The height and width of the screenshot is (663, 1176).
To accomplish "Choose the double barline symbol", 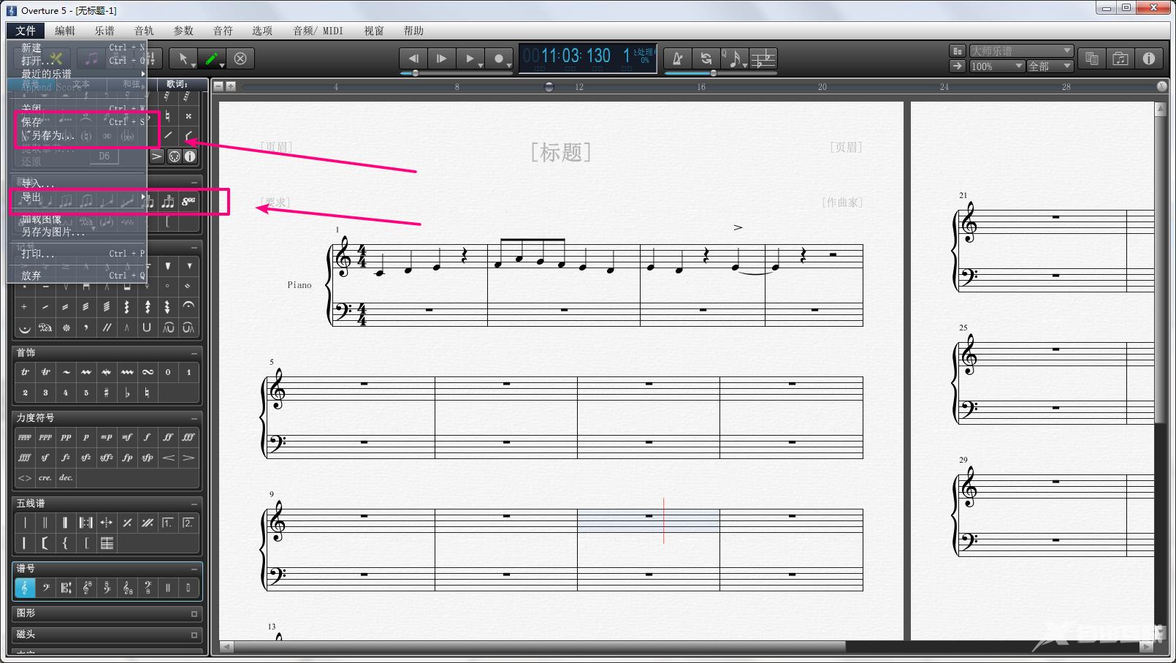I will tap(45, 523).
